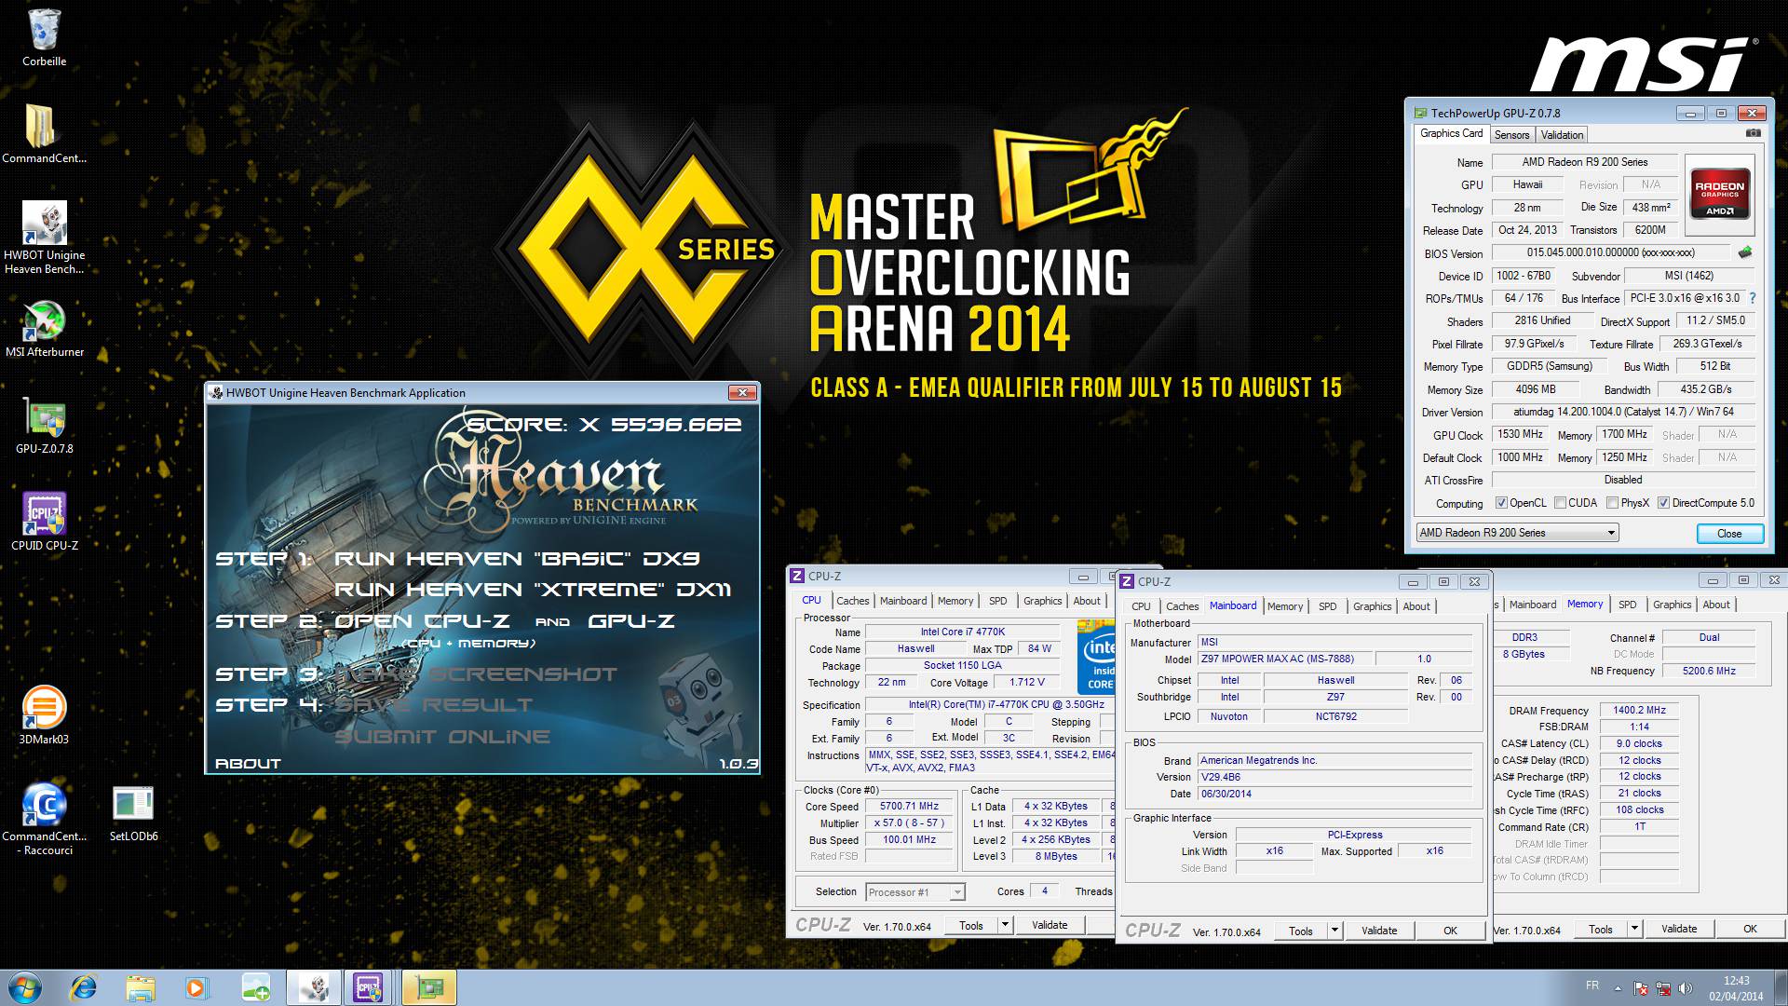The width and height of the screenshot is (1788, 1006).
Task: Click OK in the Mainboard CPU-Z window
Action: [x=1450, y=931]
